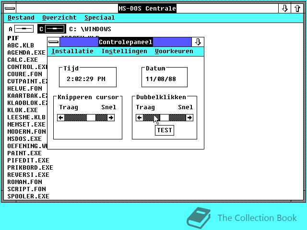Image resolution: width=307 pixels, height=230 pixels.
Task: Select PRIKBORD.EXE in file list
Action: pos(30,168)
